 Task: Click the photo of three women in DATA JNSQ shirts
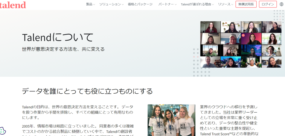pos(171,120)
